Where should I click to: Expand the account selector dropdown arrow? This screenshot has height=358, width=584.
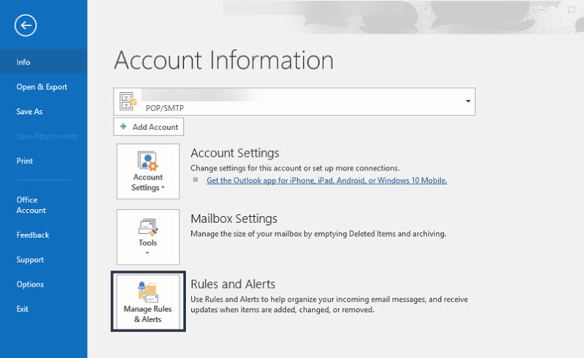click(468, 101)
